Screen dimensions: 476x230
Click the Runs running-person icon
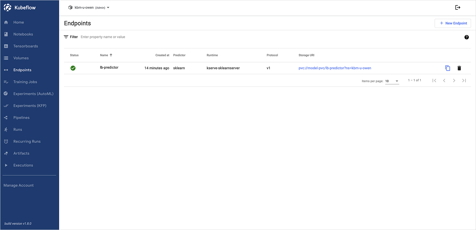tap(6, 129)
